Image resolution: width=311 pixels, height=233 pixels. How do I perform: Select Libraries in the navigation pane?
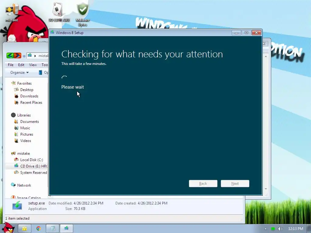pyautogui.click(x=24, y=115)
